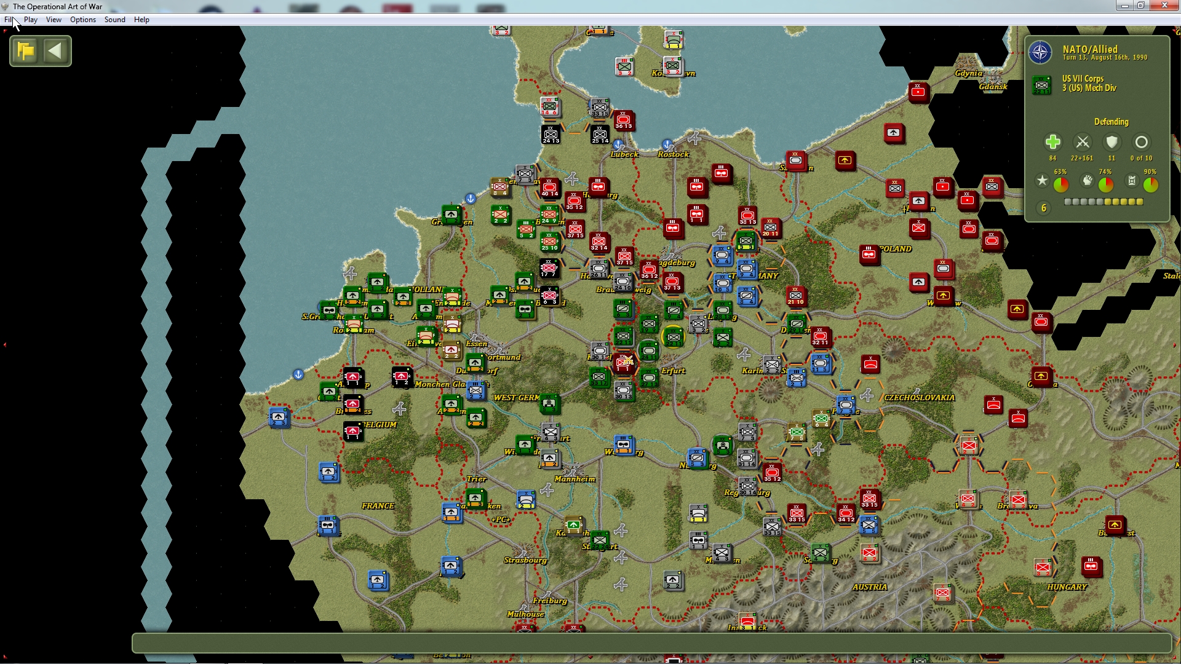
Task: Click the NATO compass emblem
Action: pyautogui.click(x=1041, y=52)
